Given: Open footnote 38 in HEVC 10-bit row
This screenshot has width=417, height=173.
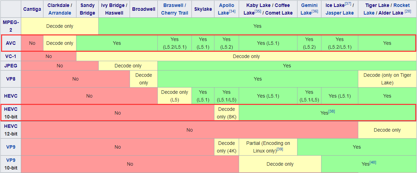Looking at the screenshot, I should (x=332, y=111).
